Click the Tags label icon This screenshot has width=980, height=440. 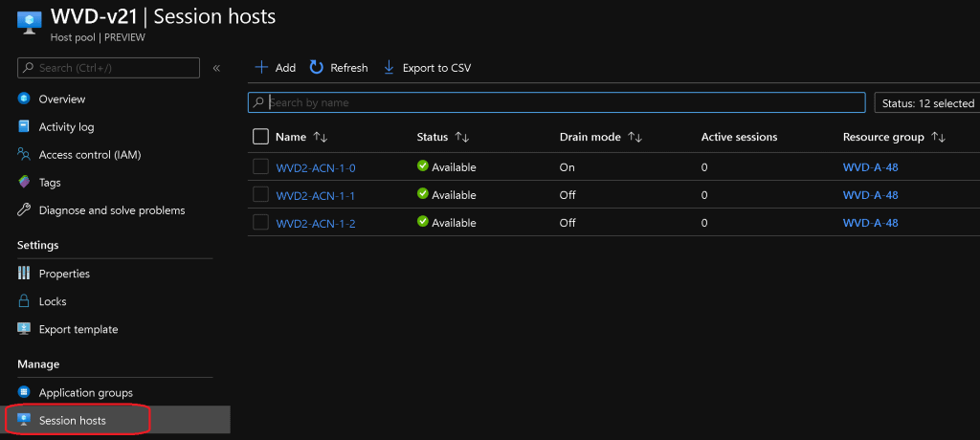[x=24, y=183]
